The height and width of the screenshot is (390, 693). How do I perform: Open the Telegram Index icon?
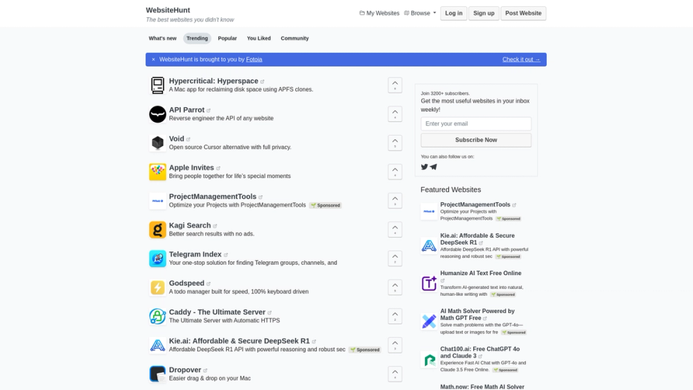tap(157, 258)
